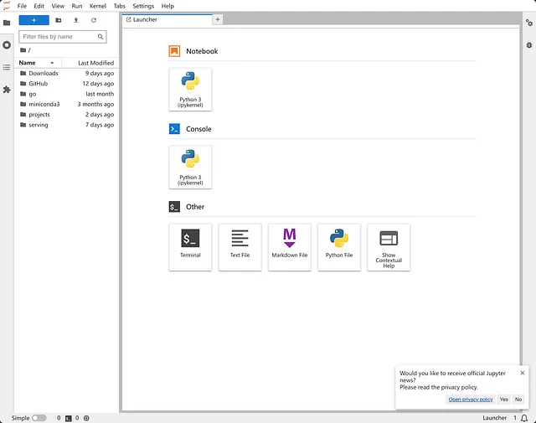Launch a Python 3 notebook
This screenshot has height=423, width=536.
point(190,90)
